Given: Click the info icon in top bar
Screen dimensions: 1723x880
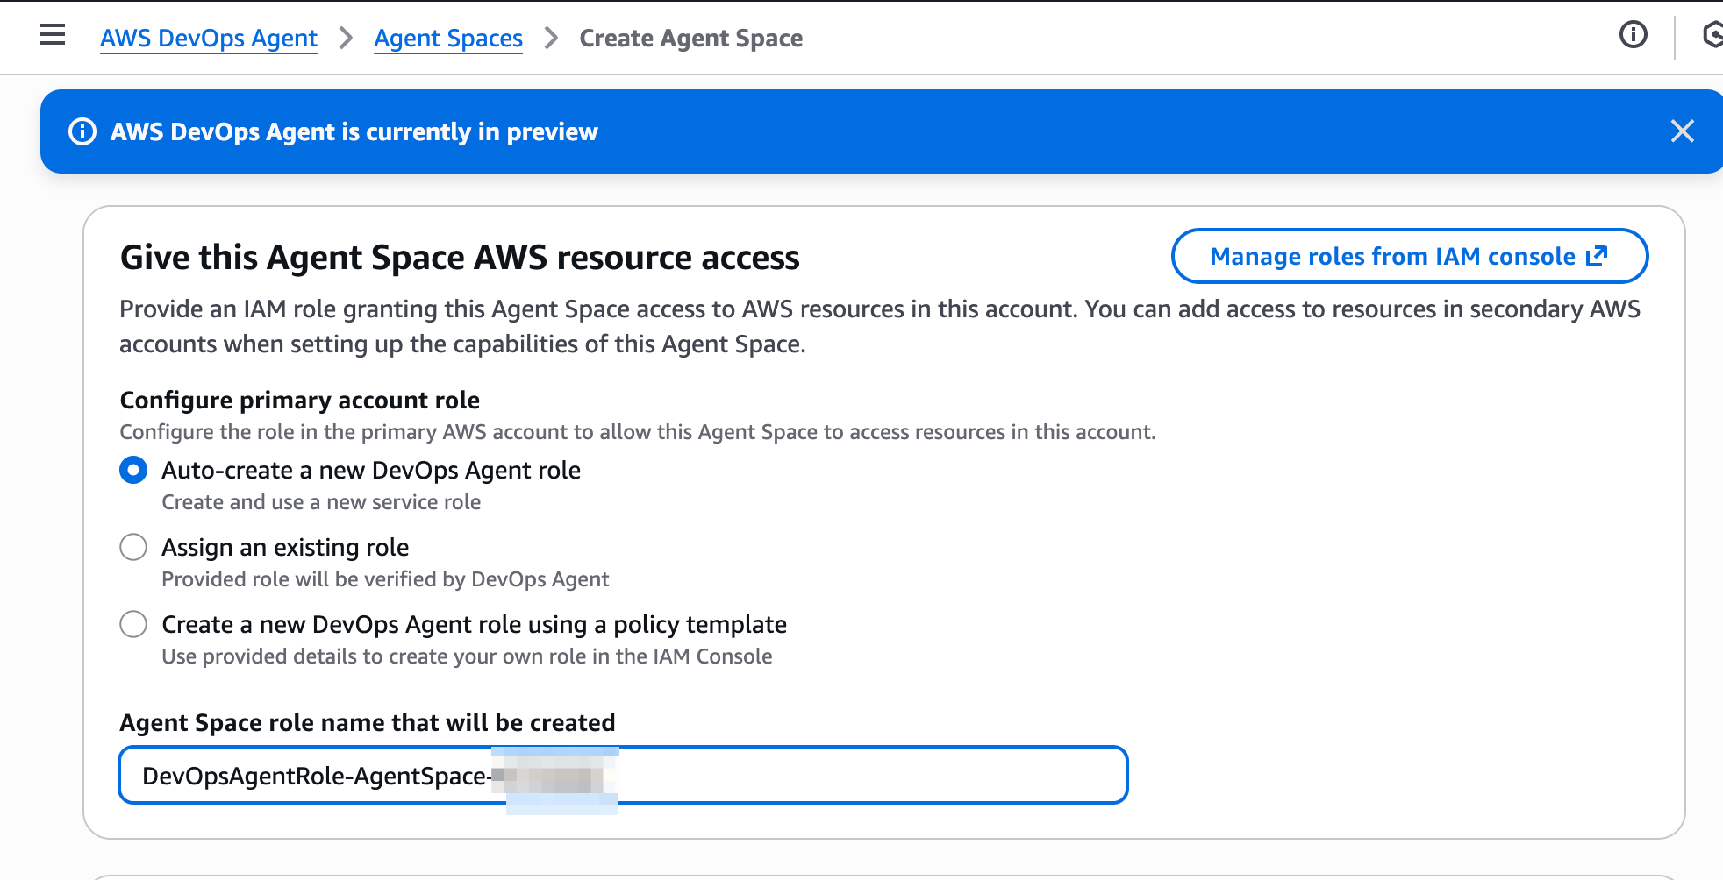Looking at the screenshot, I should point(1633,35).
